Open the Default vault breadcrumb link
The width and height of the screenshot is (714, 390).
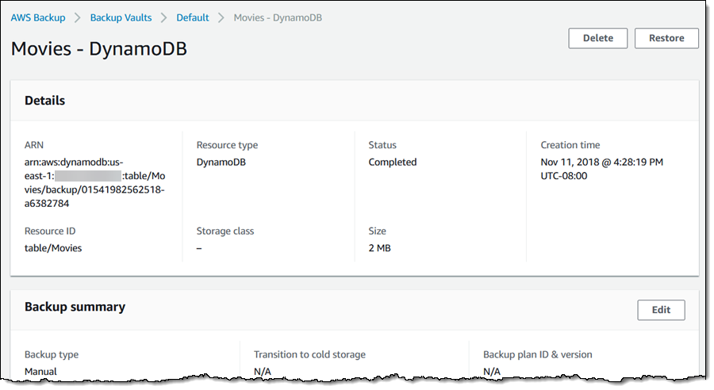click(x=193, y=17)
